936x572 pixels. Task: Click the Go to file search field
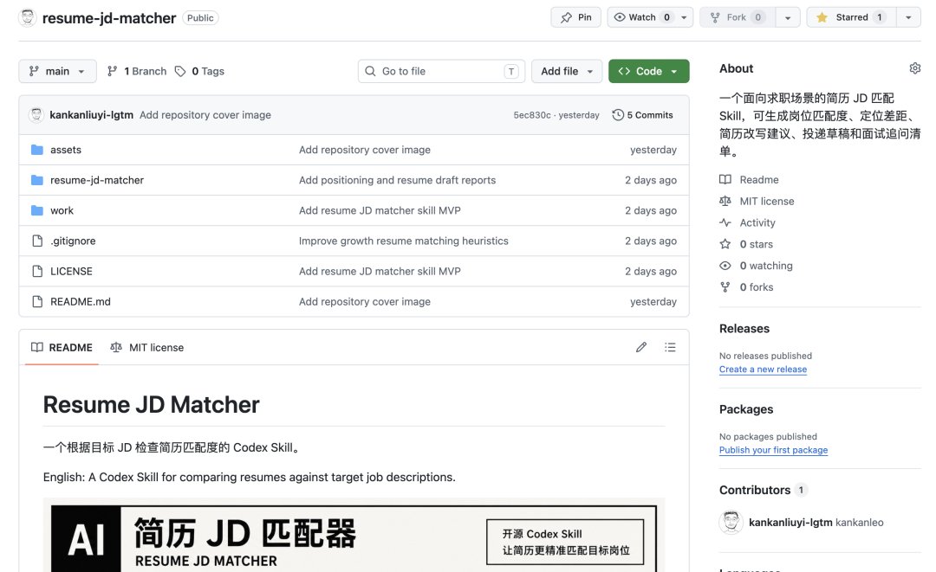[441, 71]
